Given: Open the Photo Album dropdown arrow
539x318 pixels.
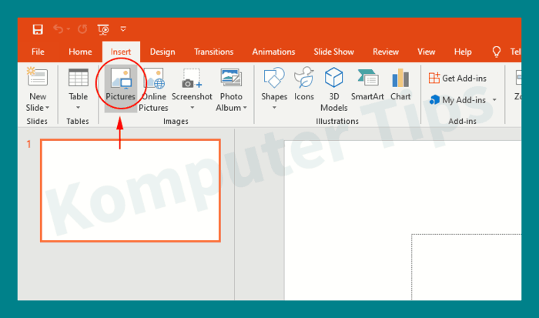Looking at the screenshot, I should (x=245, y=108).
